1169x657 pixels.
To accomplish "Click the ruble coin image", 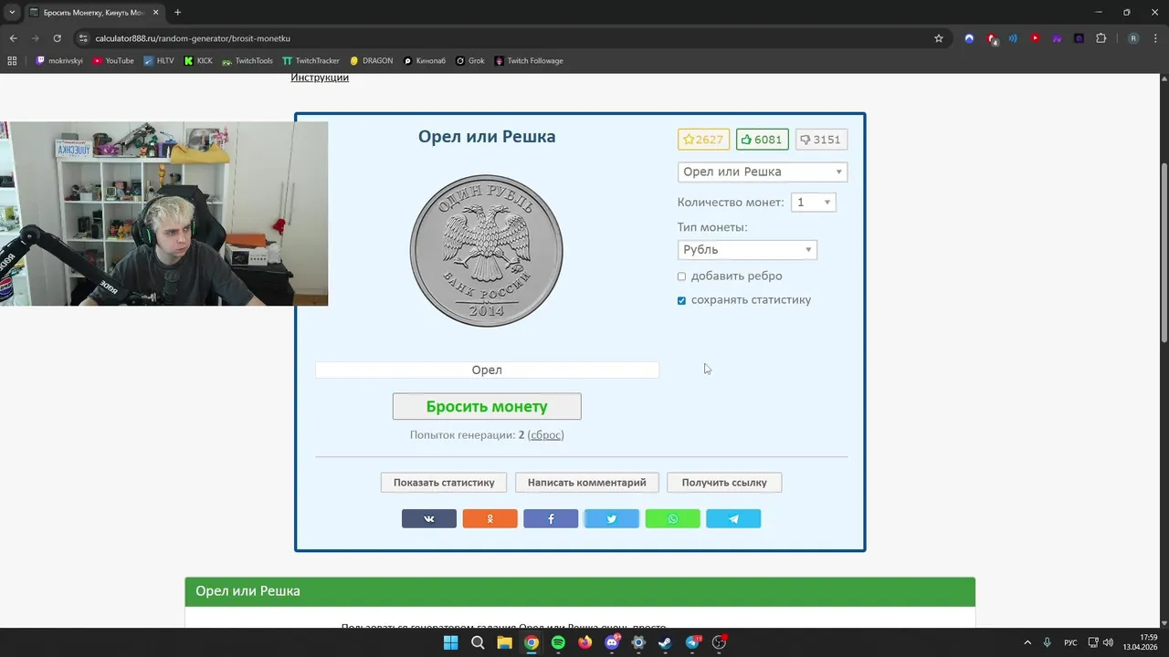I will (487, 251).
